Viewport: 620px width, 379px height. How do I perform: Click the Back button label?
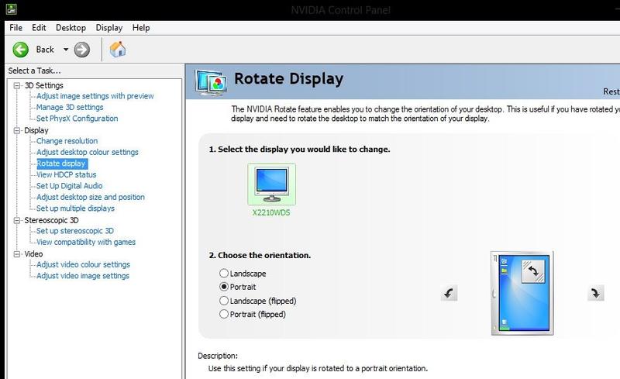45,50
